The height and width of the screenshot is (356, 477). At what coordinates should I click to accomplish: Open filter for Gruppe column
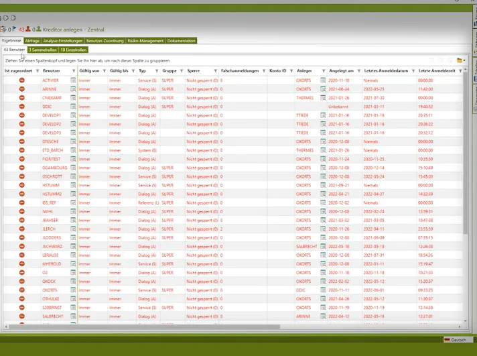click(x=182, y=71)
